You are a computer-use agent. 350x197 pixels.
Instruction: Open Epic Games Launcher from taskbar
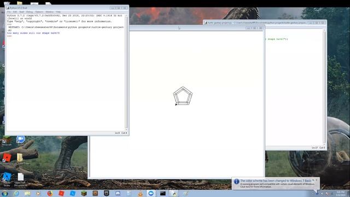coord(107,193)
